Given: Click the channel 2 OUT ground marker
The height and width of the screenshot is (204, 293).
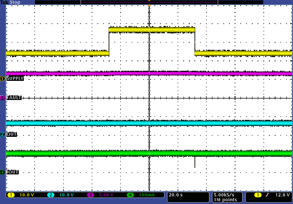Looking at the screenshot, I should pyautogui.click(x=3, y=134).
